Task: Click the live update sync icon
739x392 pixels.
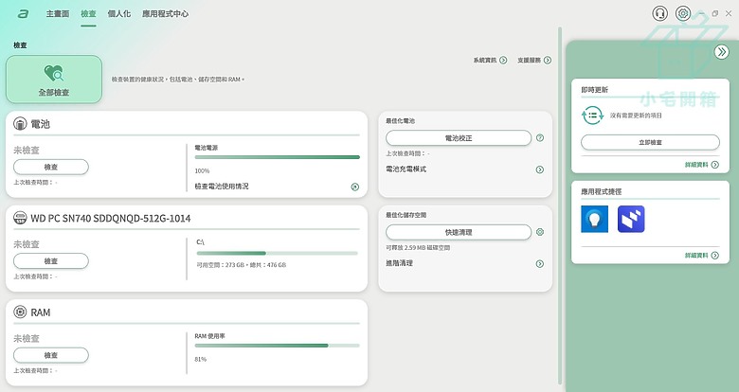Action: [x=592, y=116]
